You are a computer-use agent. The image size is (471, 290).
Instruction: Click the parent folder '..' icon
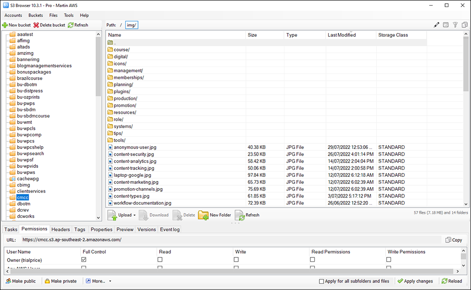[x=110, y=42]
